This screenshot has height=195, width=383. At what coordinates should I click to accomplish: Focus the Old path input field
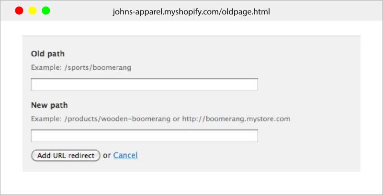[145, 85]
